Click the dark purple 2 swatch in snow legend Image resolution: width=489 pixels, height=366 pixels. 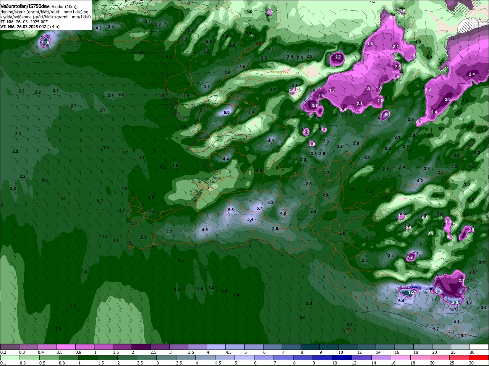141,347
